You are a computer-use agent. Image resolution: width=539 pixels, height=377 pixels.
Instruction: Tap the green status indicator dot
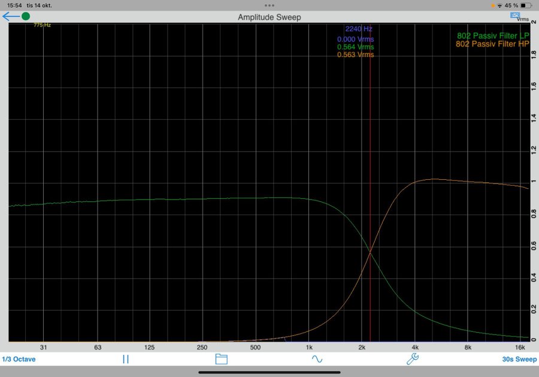(x=26, y=16)
